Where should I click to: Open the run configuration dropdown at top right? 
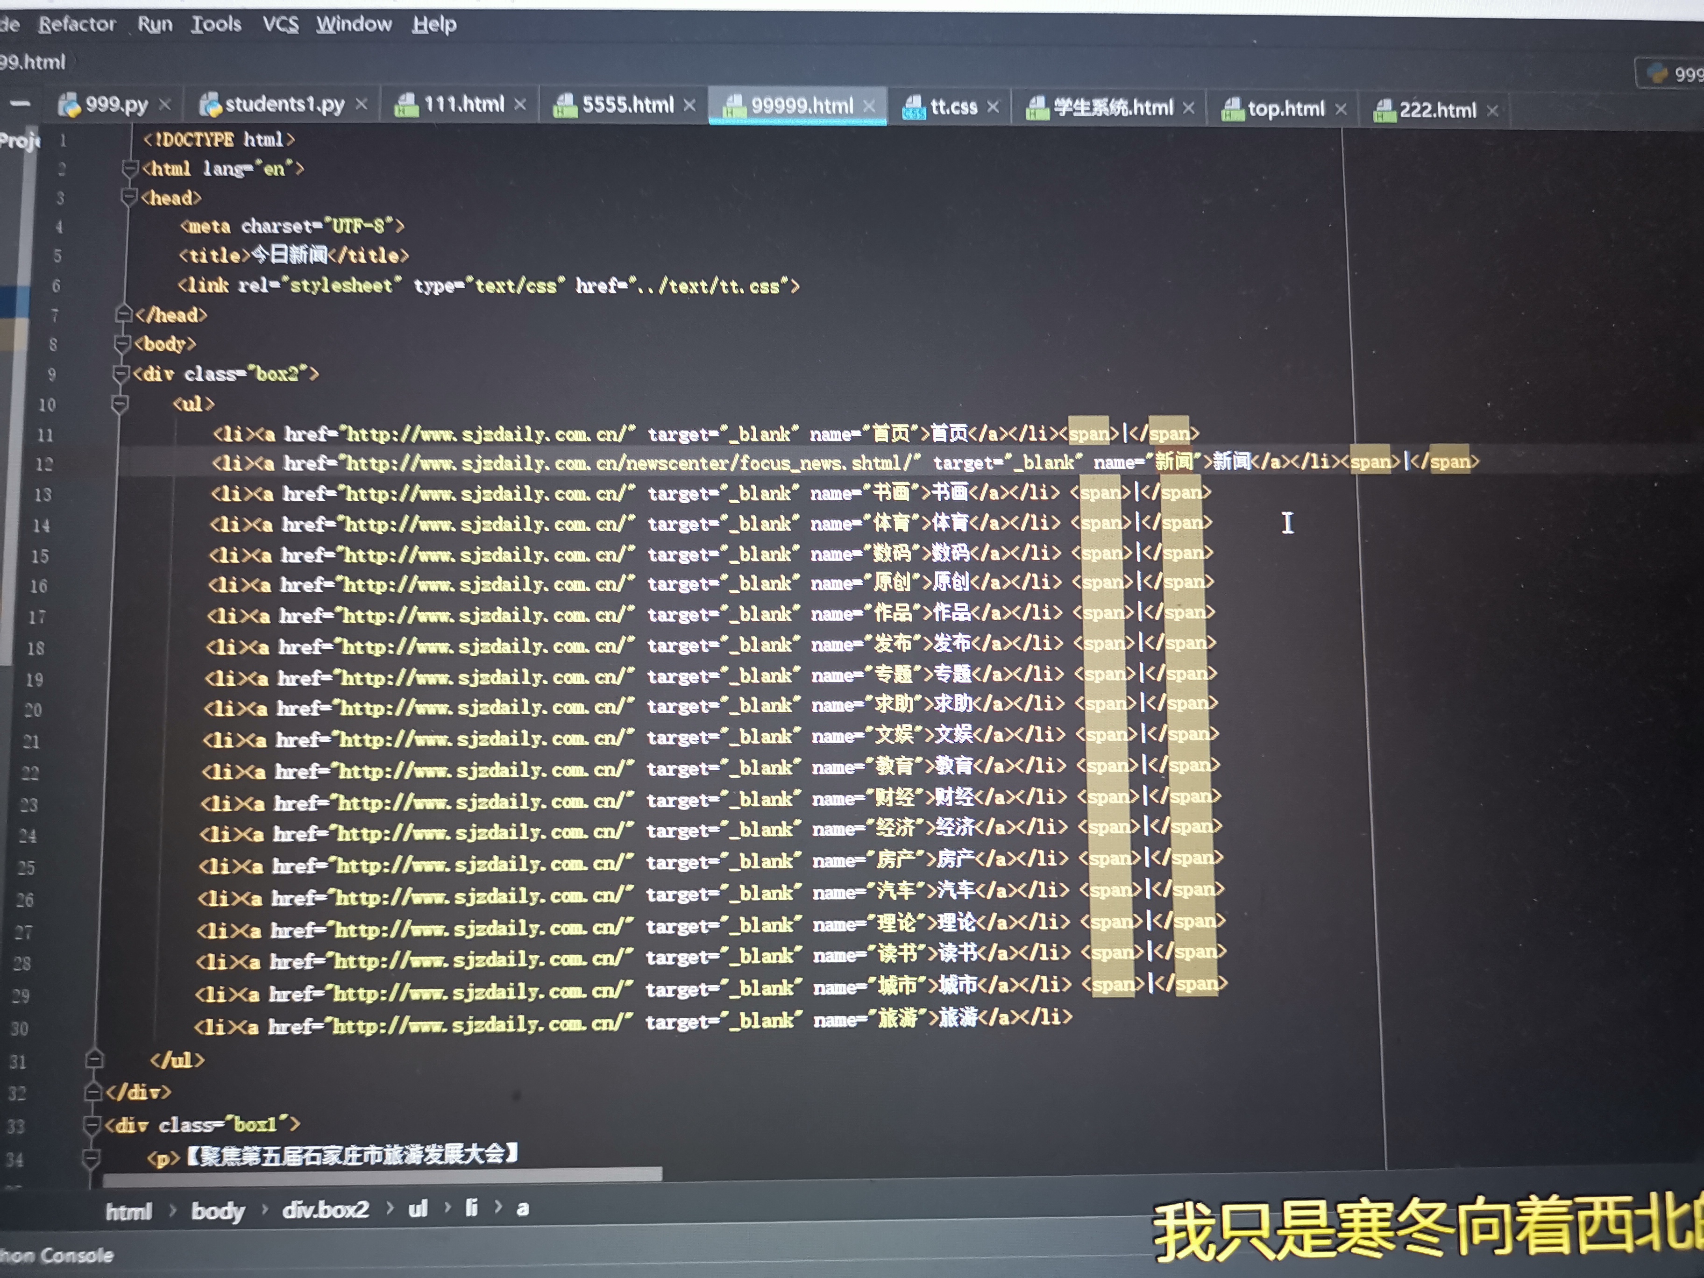1672,74
